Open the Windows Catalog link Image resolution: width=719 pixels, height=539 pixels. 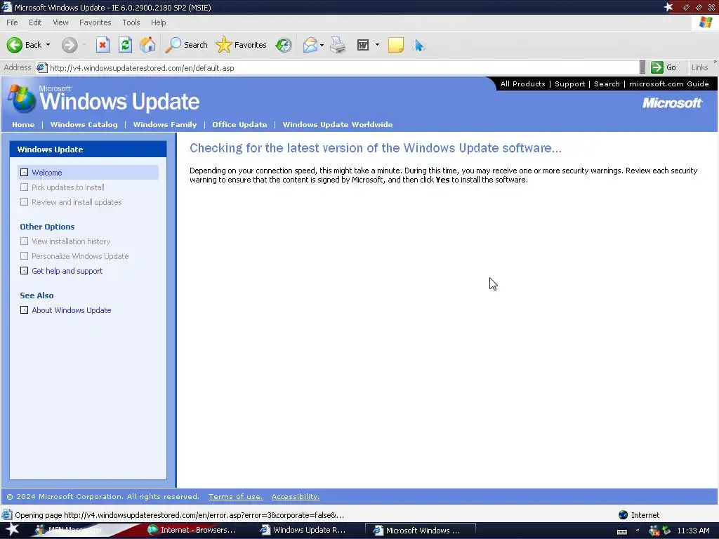pyautogui.click(x=84, y=124)
